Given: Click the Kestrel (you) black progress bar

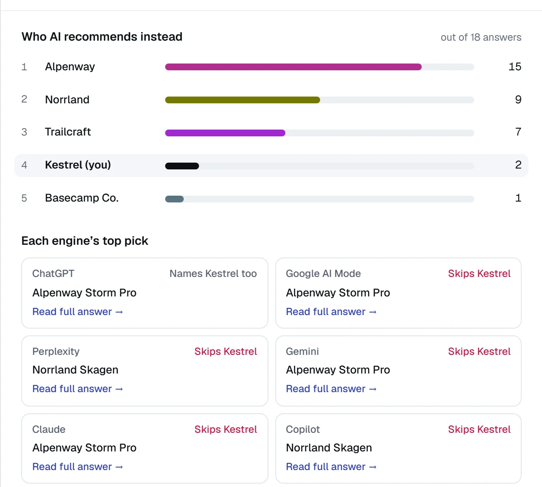Looking at the screenshot, I should coord(182,166).
